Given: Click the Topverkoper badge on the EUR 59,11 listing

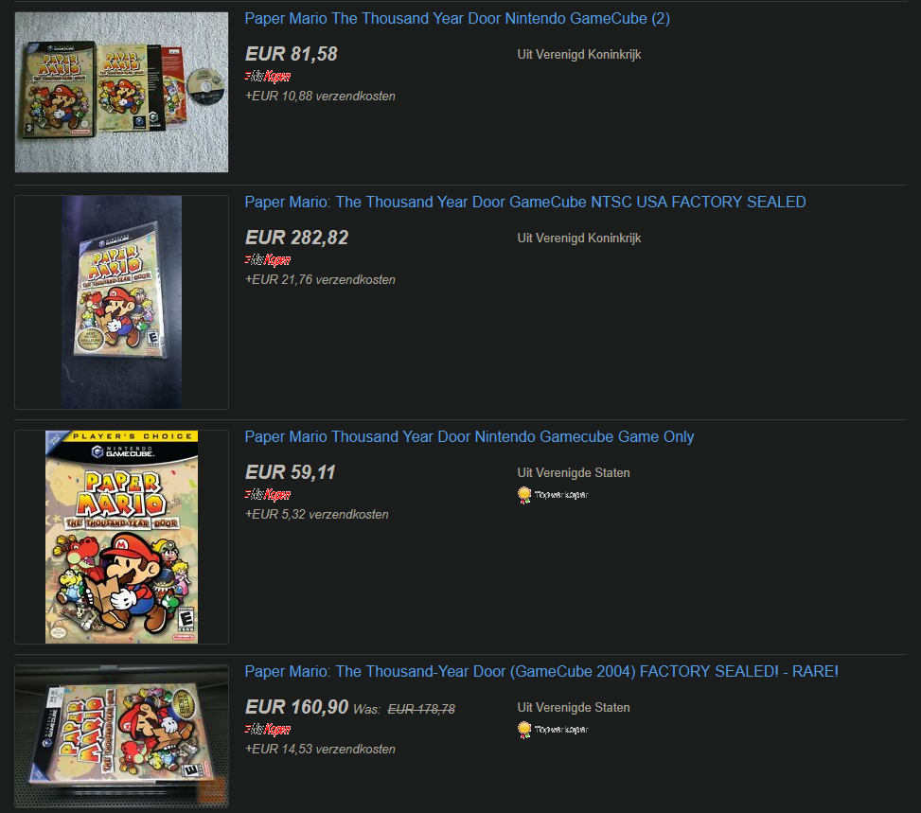Looking at the screenshot, I should click(553, 495).
